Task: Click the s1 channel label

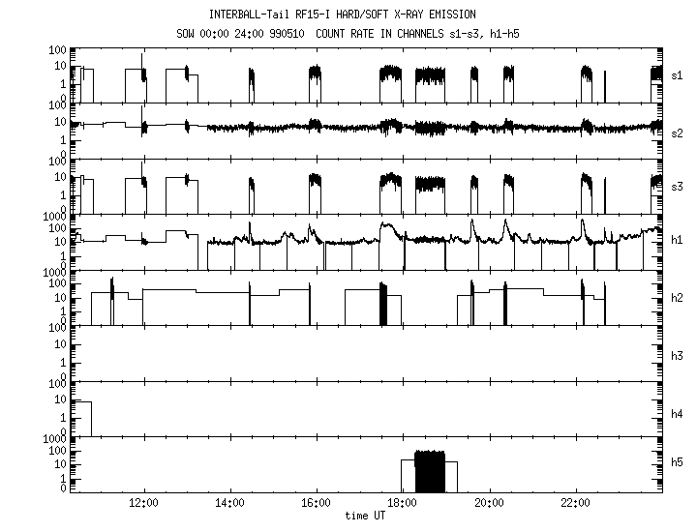Action: 677,74
